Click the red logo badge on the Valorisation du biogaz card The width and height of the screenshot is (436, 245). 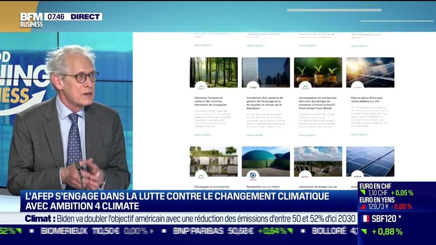(305, 176)
